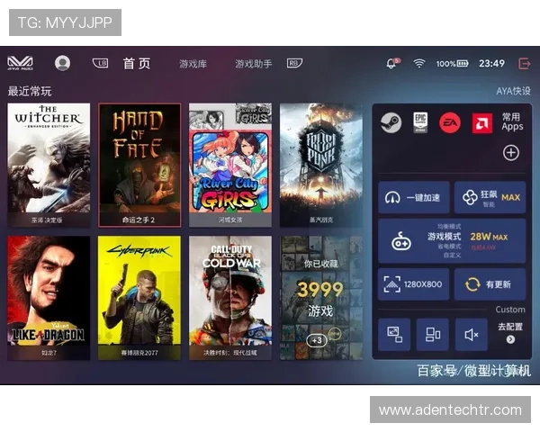Switch to the 首页 home tab

coord(137,63)
